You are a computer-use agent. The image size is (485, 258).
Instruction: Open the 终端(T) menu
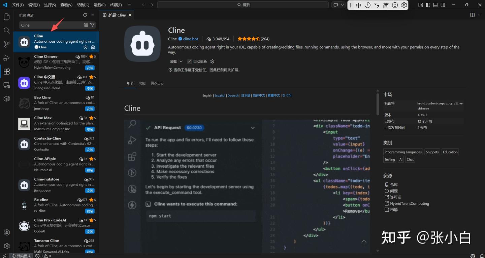(116, 5)
